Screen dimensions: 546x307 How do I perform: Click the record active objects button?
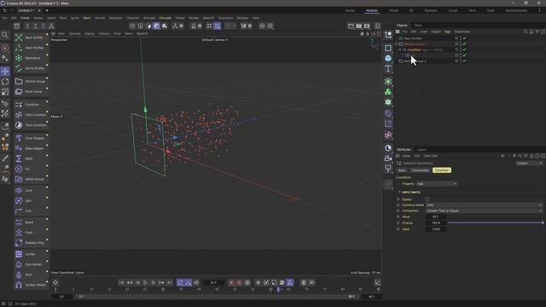pos(231,282)
